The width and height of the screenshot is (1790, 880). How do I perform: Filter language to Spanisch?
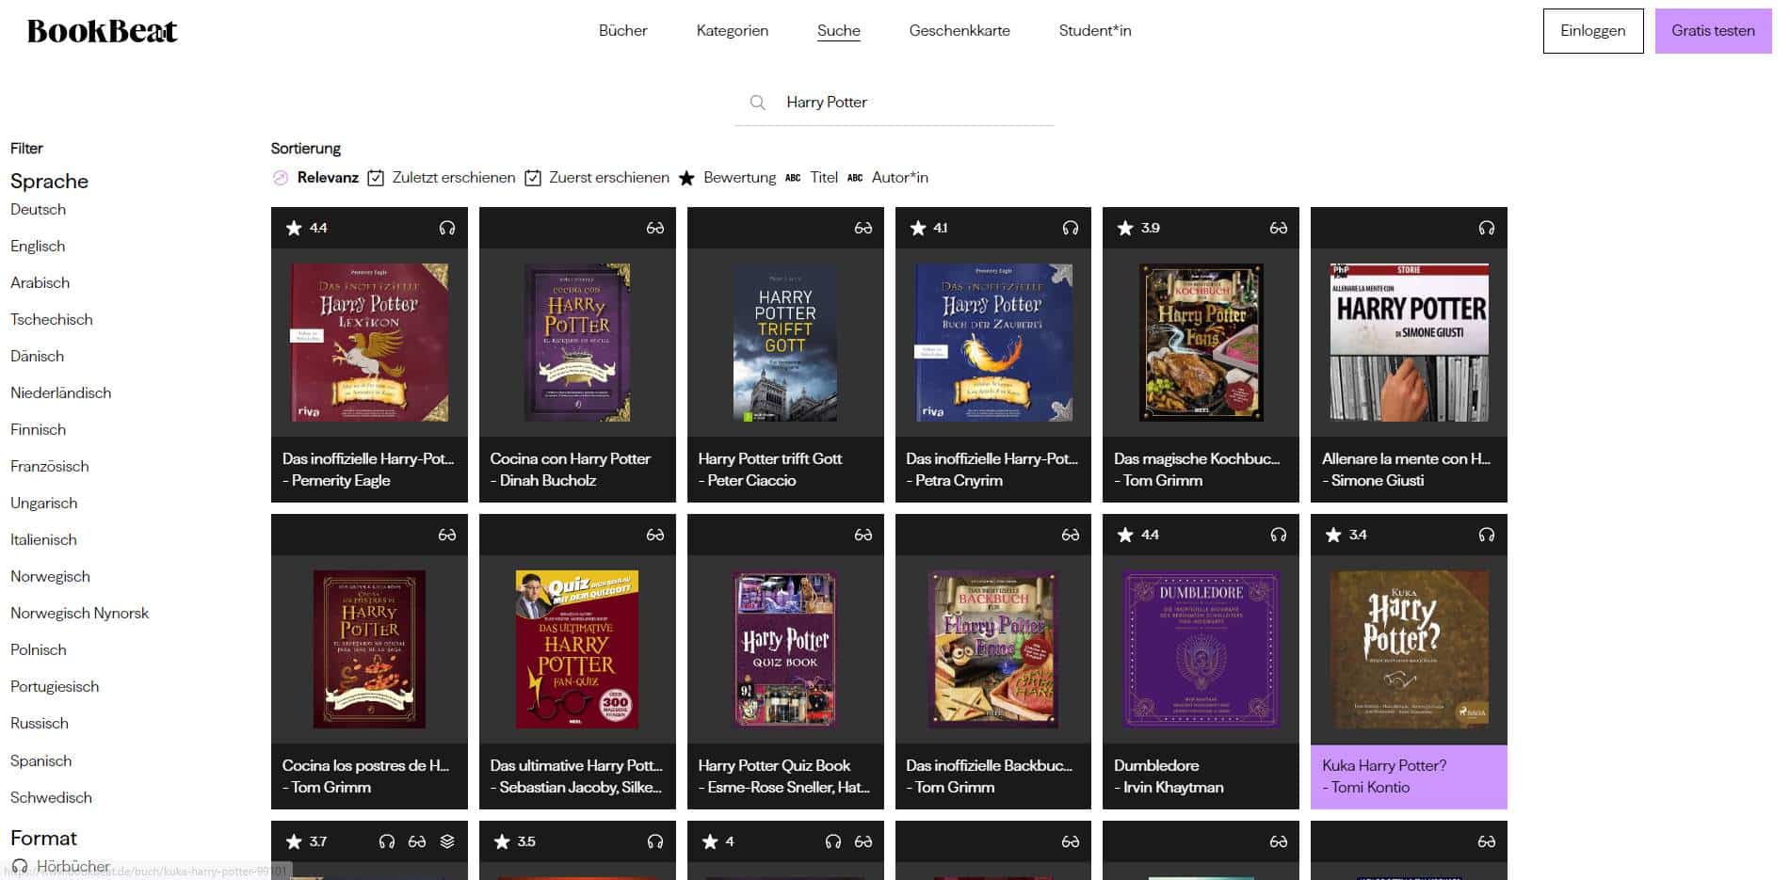coord(40,760)
